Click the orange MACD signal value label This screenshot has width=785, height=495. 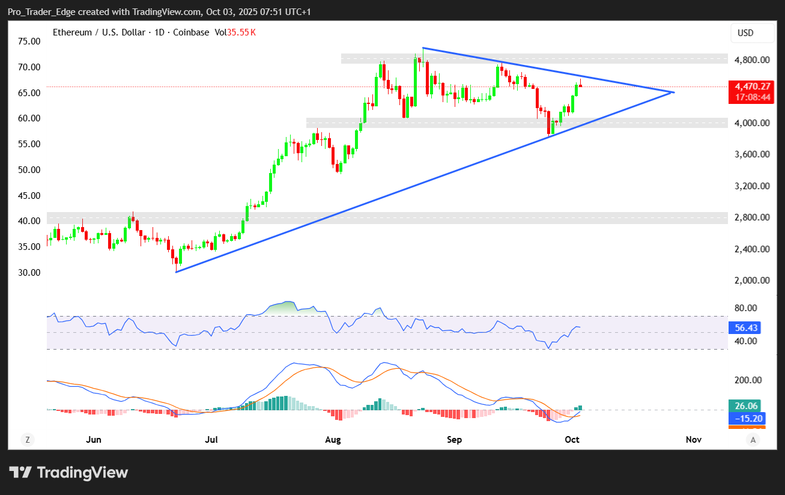click(747, 427)
